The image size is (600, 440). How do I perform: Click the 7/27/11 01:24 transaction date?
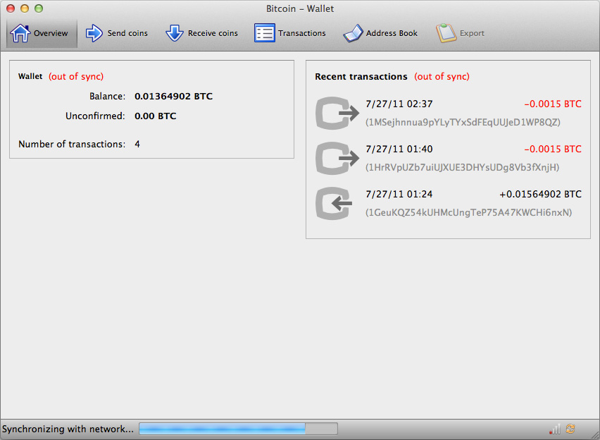399,195
